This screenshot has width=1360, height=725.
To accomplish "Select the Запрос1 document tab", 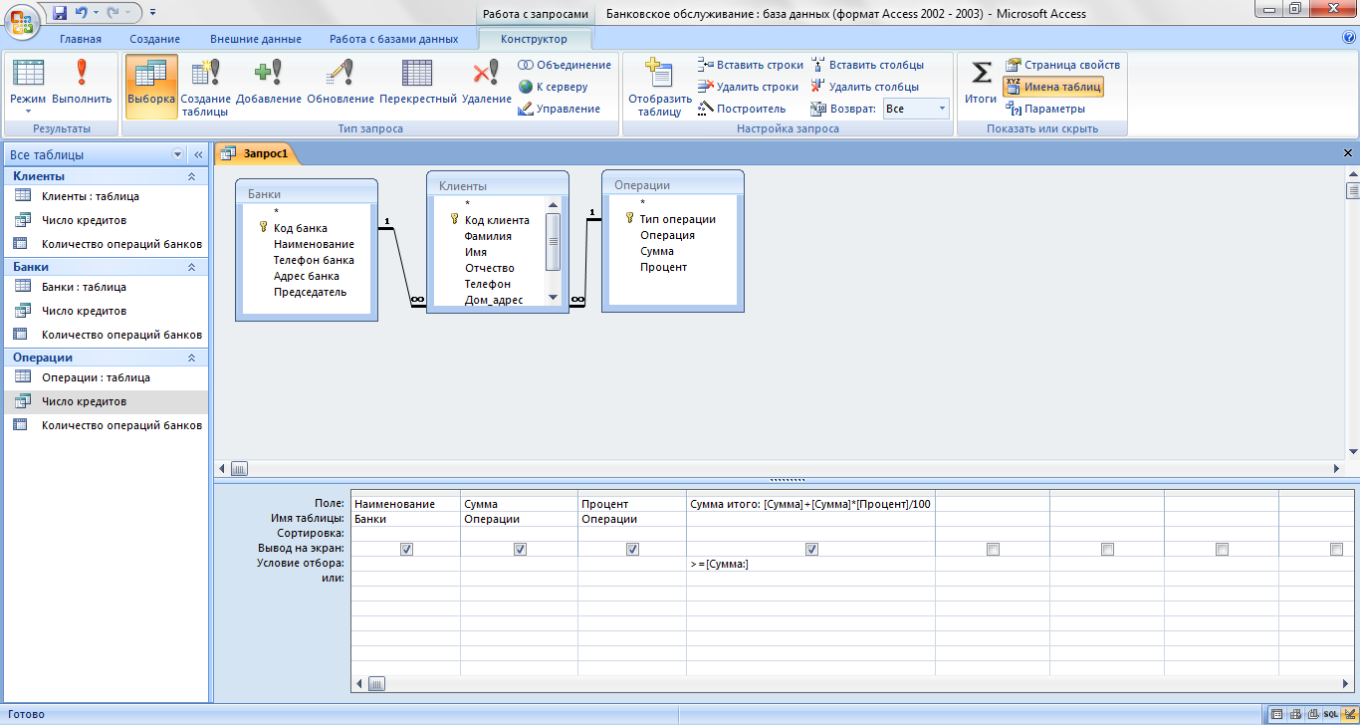I will pyautogui.click(x=257, y=153).
